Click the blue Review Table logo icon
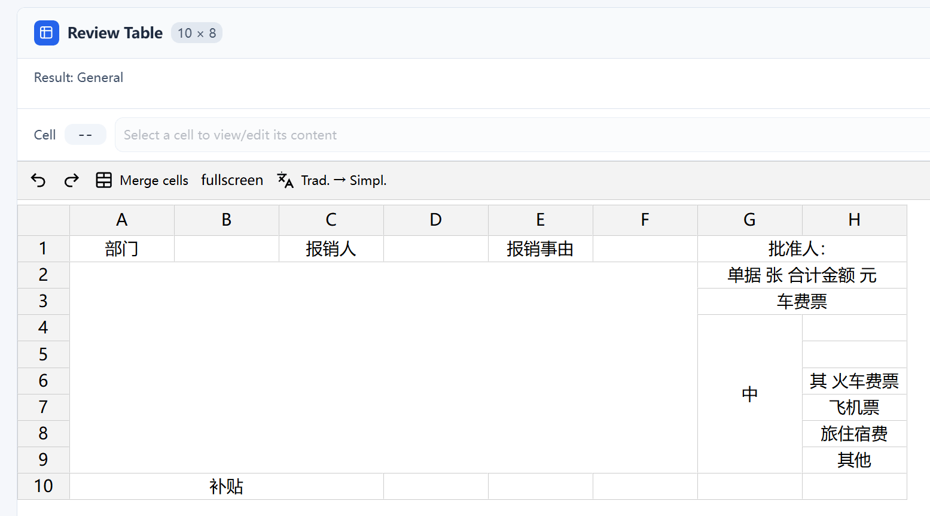The width and height of the screenshot is (930, 516). pyautogui.click(x=47, y=33)
